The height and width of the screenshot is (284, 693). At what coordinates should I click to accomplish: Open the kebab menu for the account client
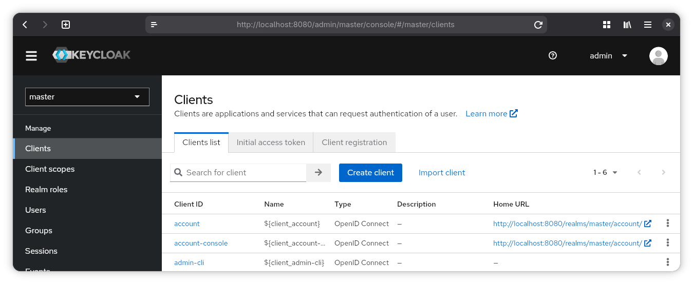click(667, 223)
